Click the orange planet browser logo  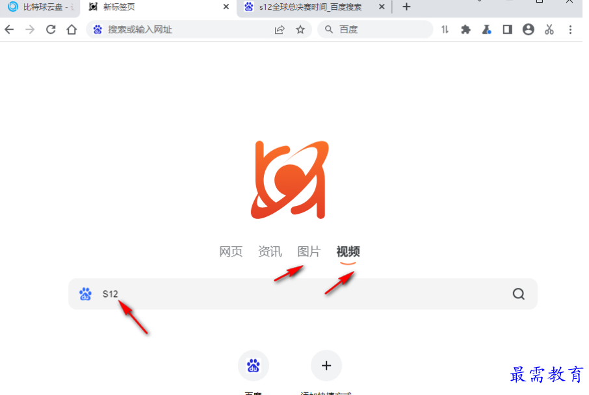[289, 179]
